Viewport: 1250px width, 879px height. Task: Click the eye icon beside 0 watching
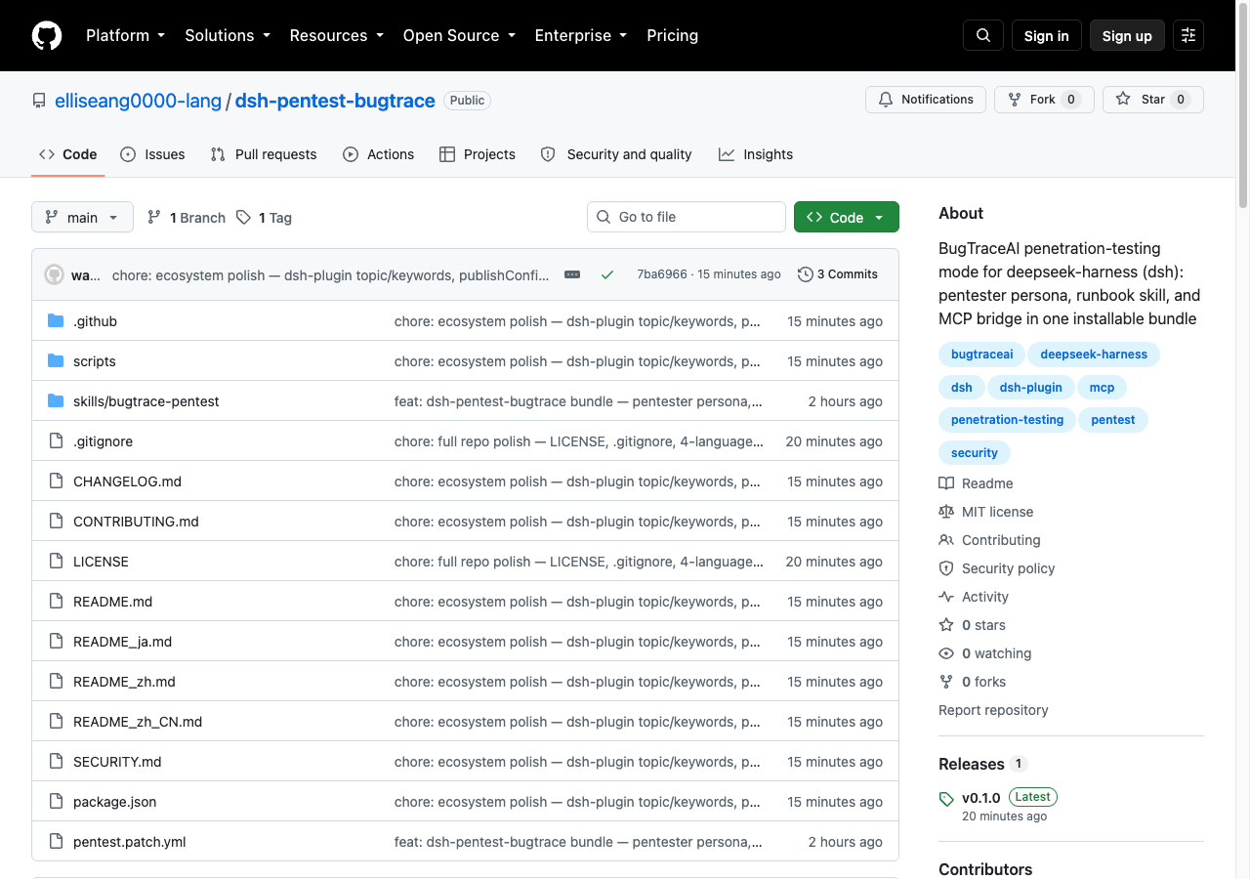click(946, 653)
